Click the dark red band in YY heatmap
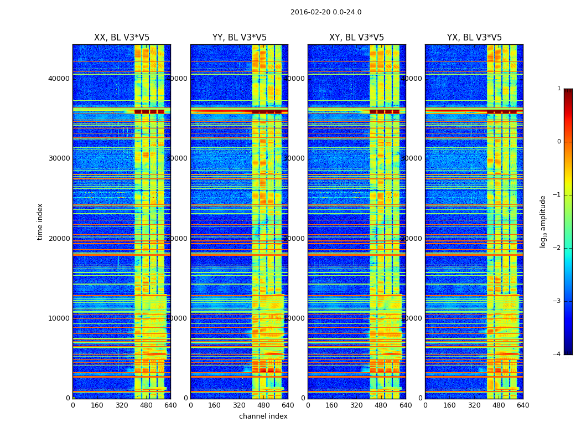581x443 pixels. click(x=239, y=110)
